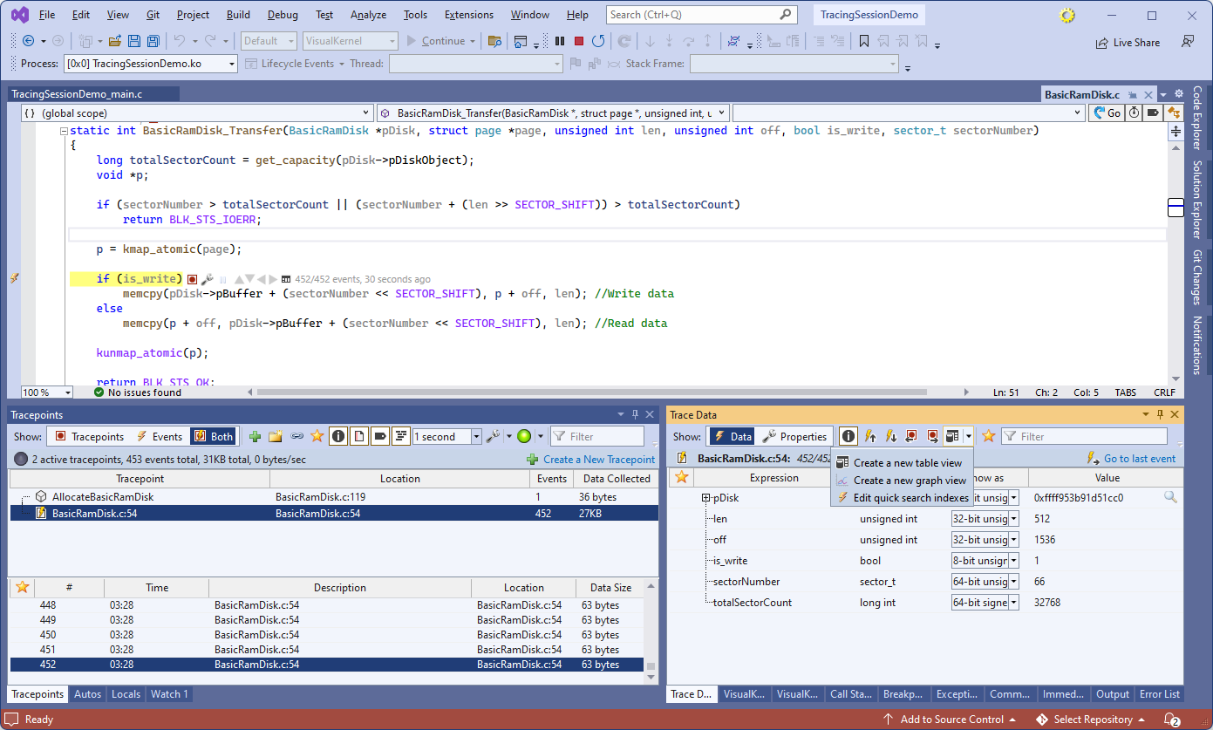Click the Stop Debugging red square icon
This screenshot has width=1213, height=730.
tap(579, 41)
